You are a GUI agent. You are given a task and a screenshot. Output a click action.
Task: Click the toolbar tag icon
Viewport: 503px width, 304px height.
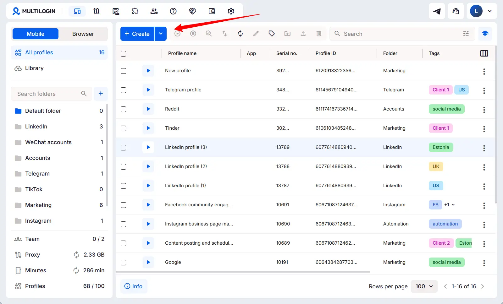[272, 34]
